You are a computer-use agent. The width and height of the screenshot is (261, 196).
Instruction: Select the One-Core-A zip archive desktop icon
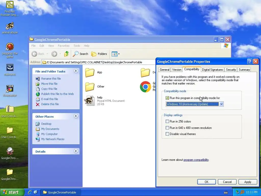[10, 112]
